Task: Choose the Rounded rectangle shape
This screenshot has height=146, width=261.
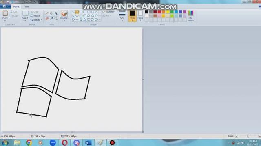Action: pyautogui.click(x=88, y=12)
